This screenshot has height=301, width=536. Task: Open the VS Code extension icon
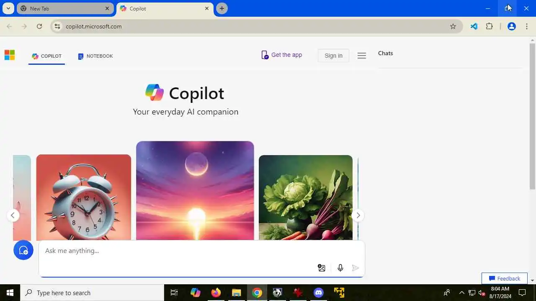[x=474, y=26]
